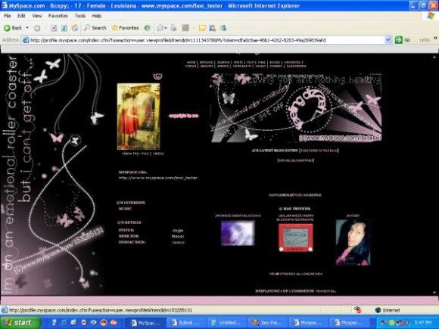Open the Booger friend photo thumbnail
The height and width of the screenshot is (329, 439).
point(353,242)
